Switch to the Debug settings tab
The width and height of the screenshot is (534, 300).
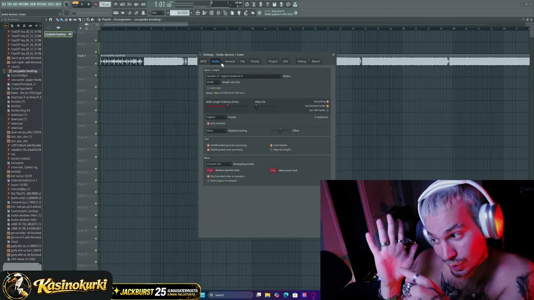tap(302, 61)
